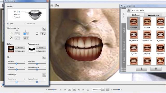Expand the Actor breadcrumb arrow

pyautogui.click(x=136, y=10)
